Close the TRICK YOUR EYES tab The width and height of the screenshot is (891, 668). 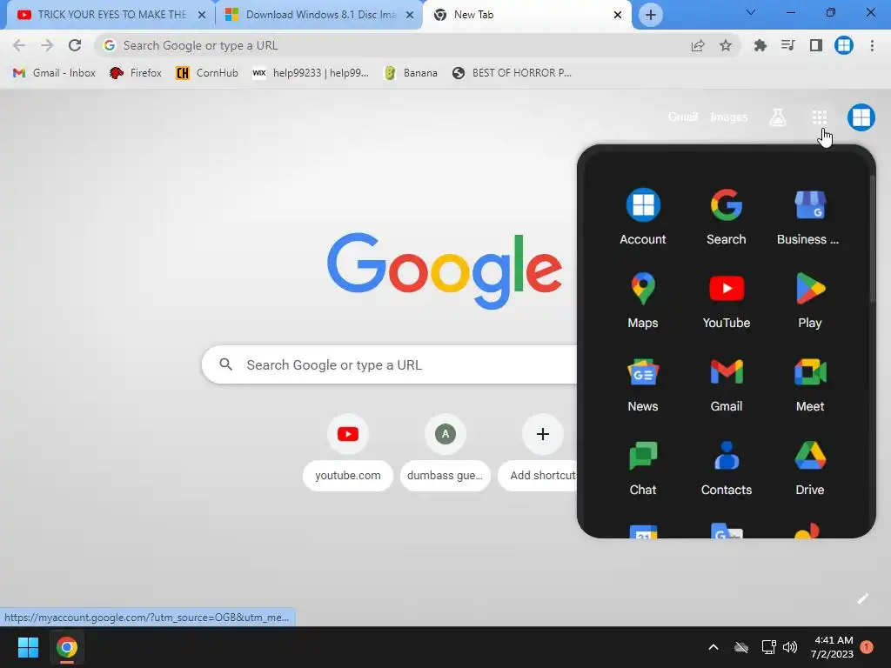pos(202,15)
